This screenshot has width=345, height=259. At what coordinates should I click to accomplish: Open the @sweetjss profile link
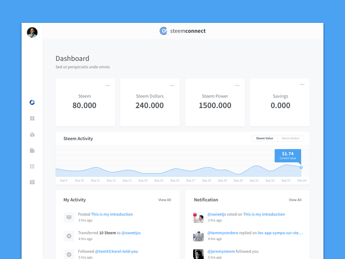coord(131,233)
